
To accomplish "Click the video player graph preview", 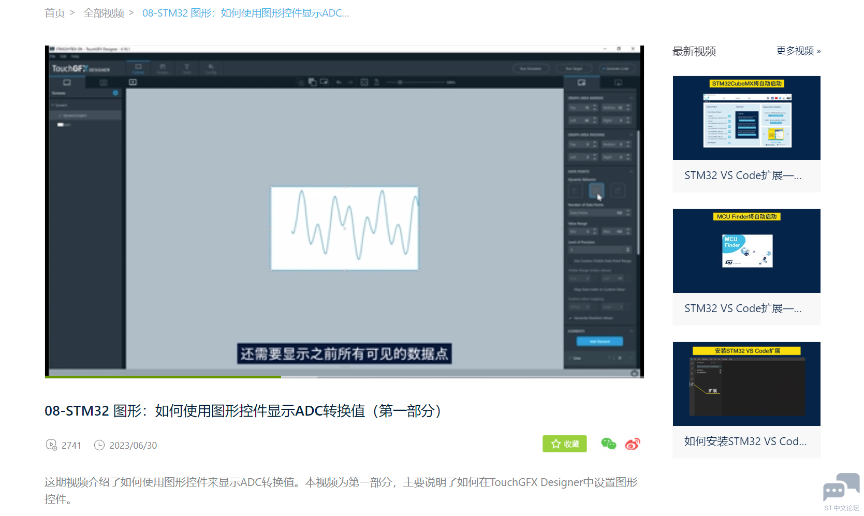I will (345, 228).
